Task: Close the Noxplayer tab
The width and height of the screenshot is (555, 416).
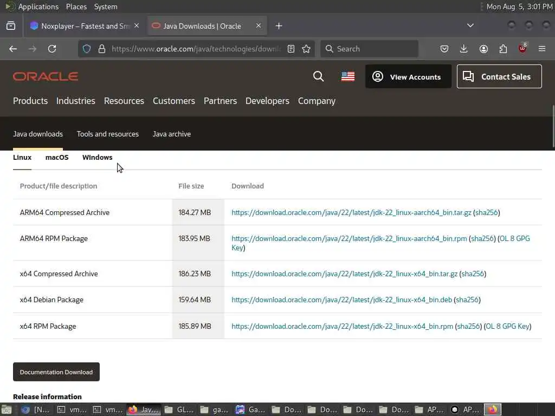Action: (137, 26)
